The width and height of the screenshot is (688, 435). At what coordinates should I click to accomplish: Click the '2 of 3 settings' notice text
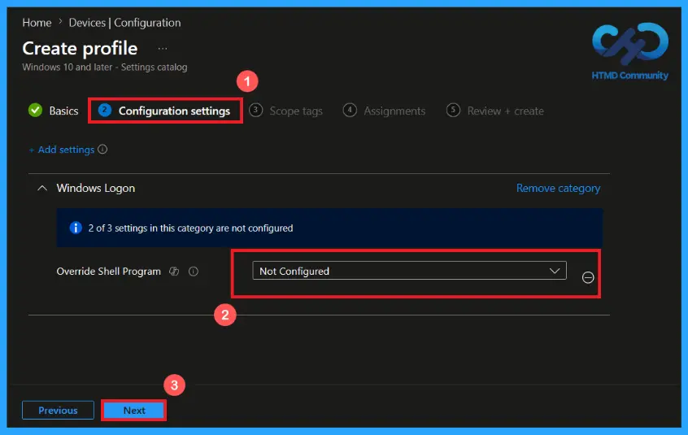191,228
